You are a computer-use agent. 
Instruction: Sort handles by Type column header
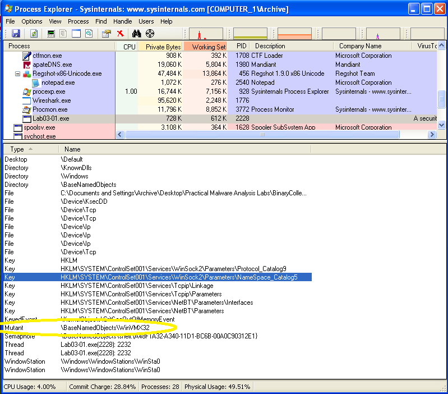[x=17, y=149]
